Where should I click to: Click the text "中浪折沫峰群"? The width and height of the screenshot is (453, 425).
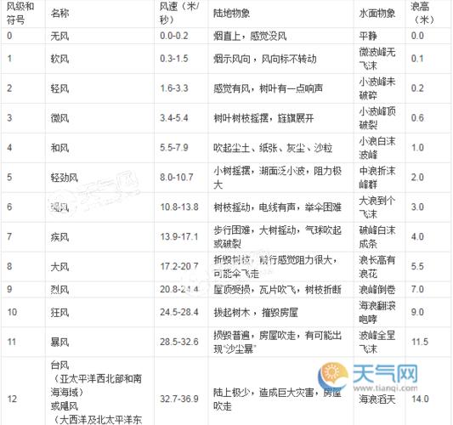(377, 178)
